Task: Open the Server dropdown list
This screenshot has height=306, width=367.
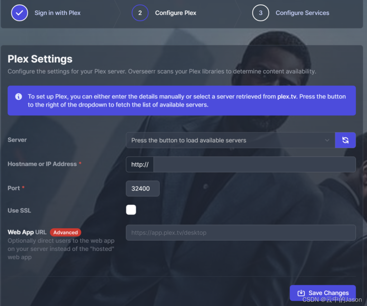Action: pyautogui.click(x=228, y=140)
